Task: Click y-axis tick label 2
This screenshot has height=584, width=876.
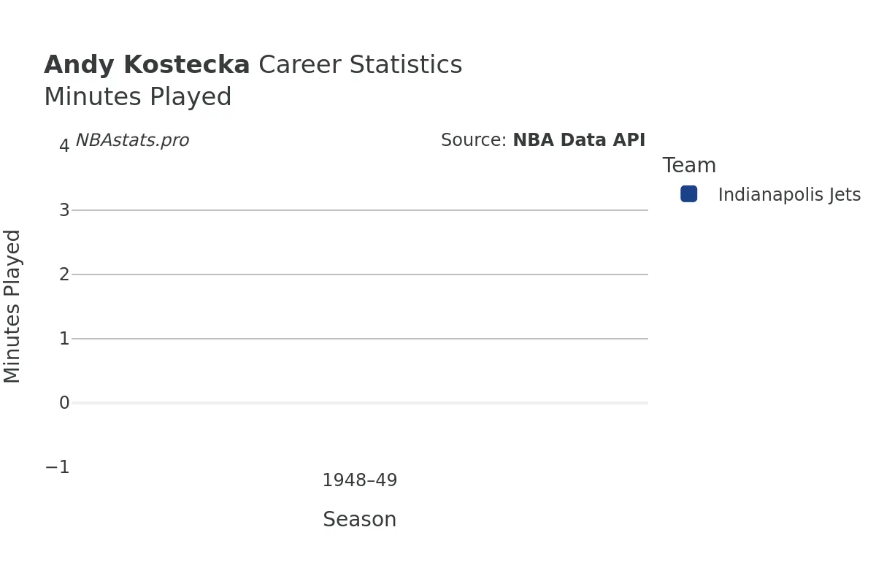Action: 64,274
